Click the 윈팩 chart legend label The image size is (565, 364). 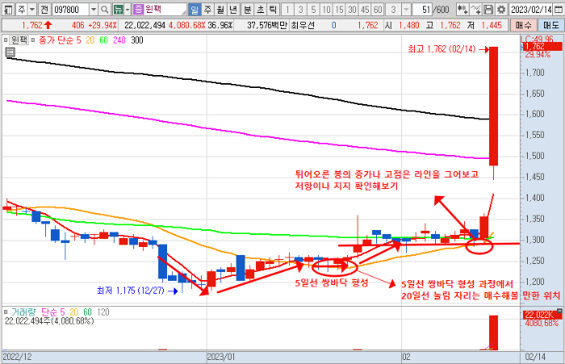19,40
